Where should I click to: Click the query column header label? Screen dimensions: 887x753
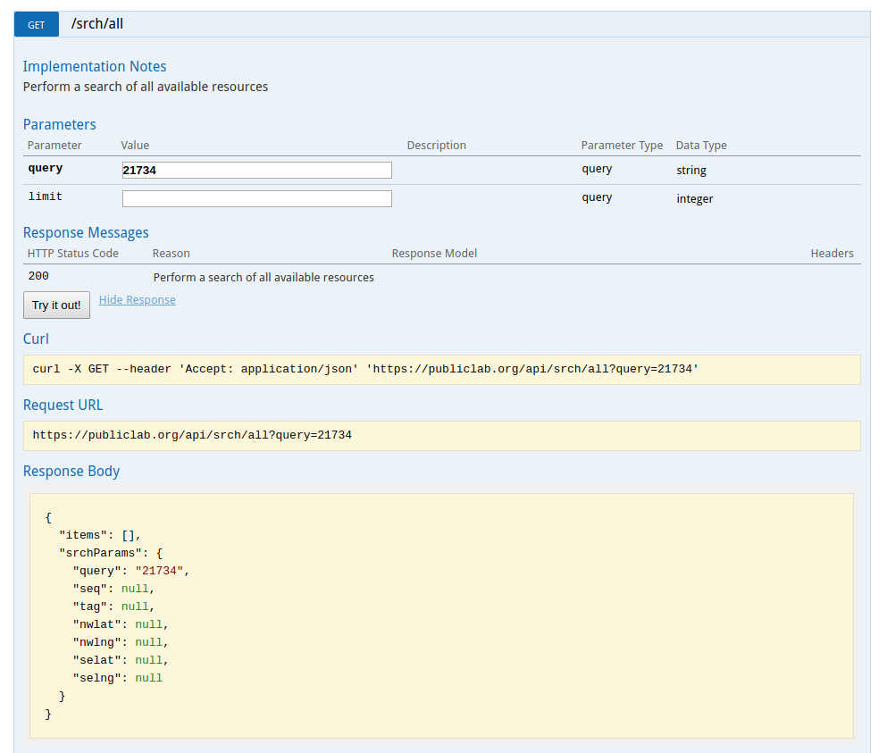coord(45,168)
